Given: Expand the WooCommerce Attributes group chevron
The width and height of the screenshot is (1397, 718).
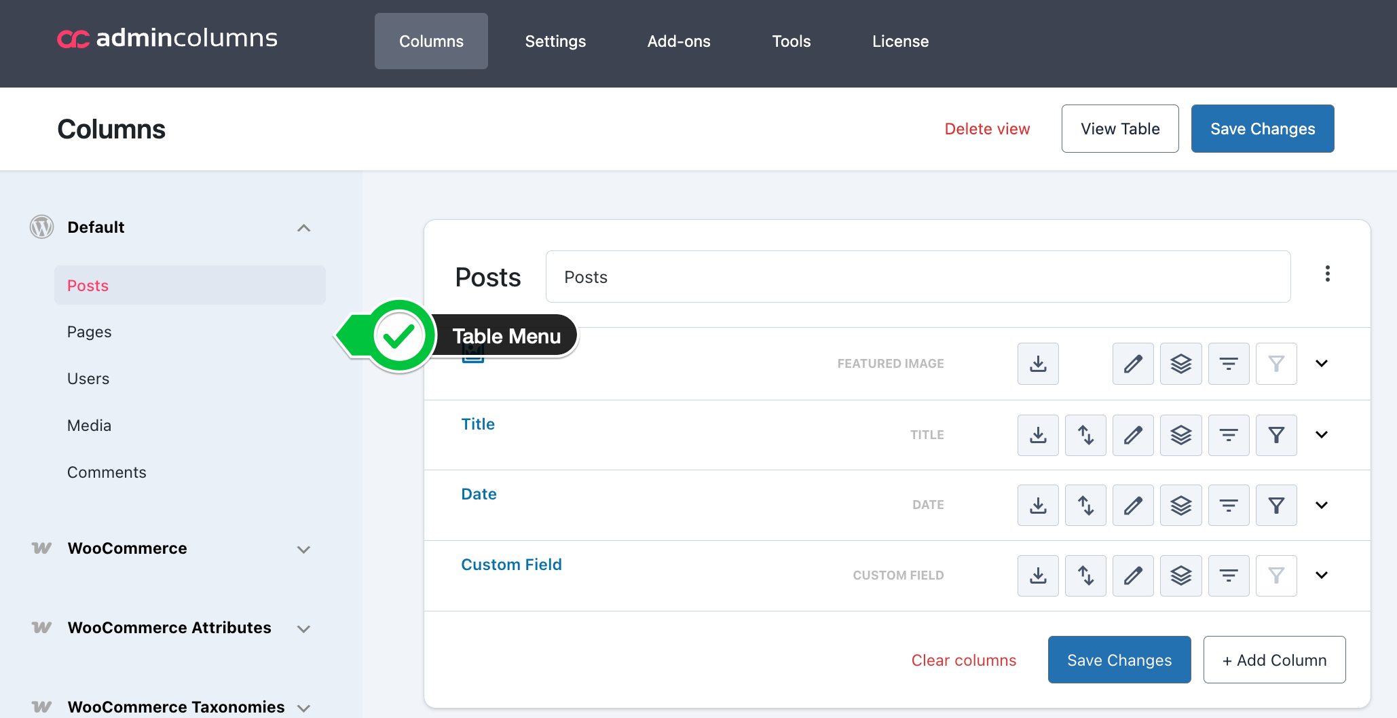Looking at the screenshot, I should tap(303, 628).
